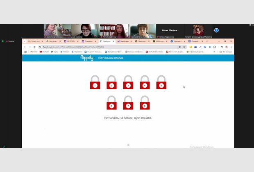
Task: Open lock number 8
Action: click(145, 103)
